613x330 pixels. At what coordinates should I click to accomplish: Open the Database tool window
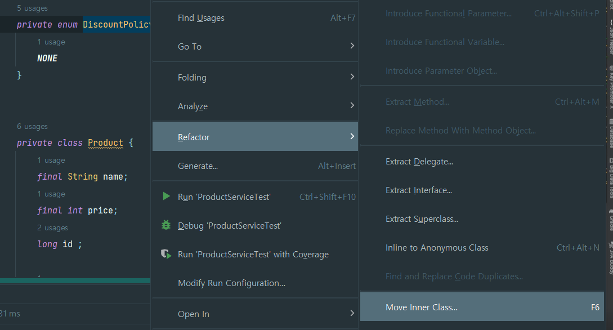coord(611,133)
